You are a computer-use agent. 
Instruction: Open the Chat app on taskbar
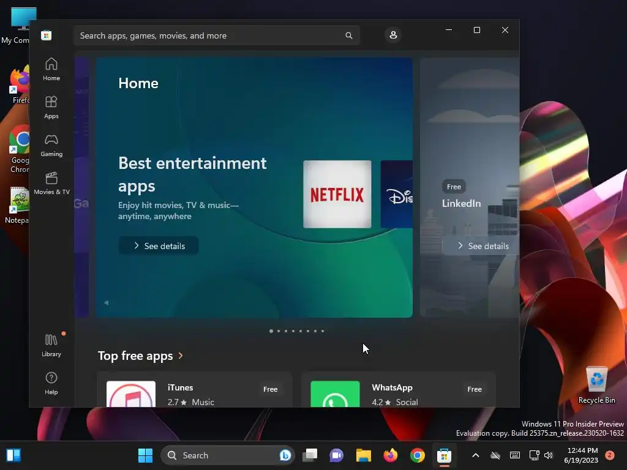(x=337, y=455)
